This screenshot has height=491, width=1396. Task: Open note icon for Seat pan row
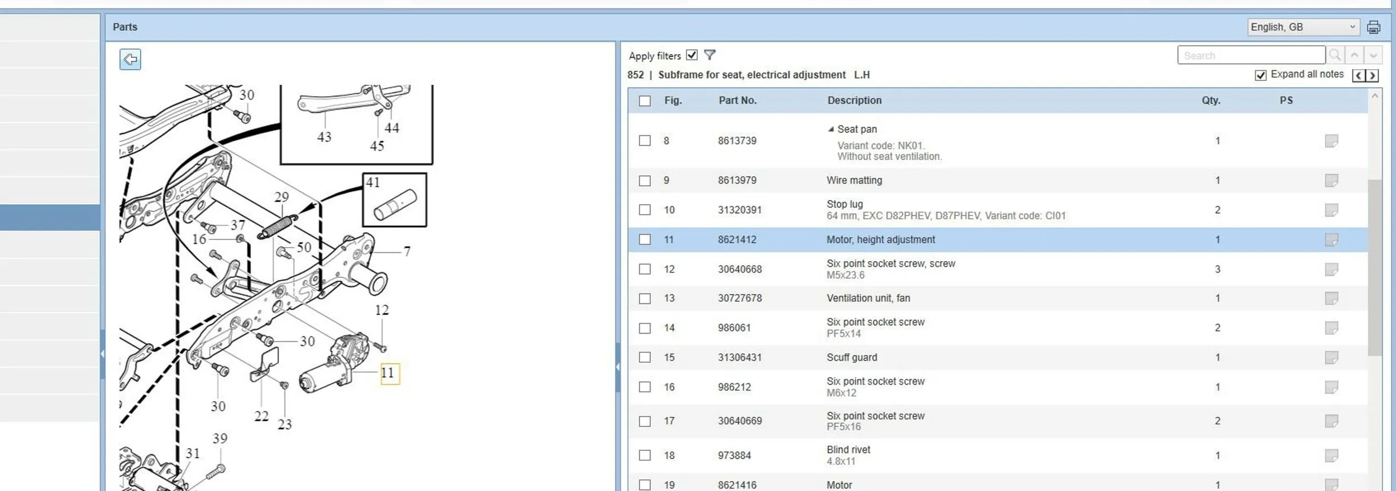[1331, 141]
